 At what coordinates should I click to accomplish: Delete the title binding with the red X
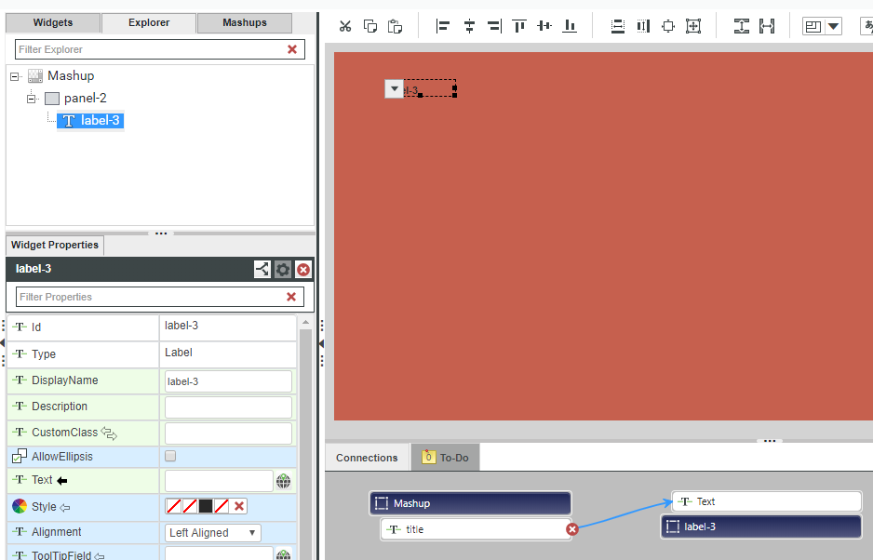click(571, 528)
